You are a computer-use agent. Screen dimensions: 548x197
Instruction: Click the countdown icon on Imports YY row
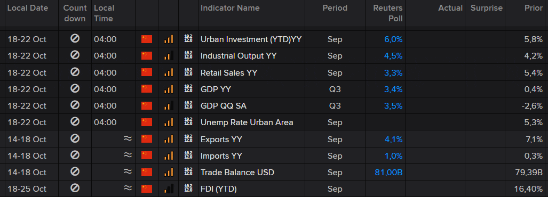[x=75, y=155]
